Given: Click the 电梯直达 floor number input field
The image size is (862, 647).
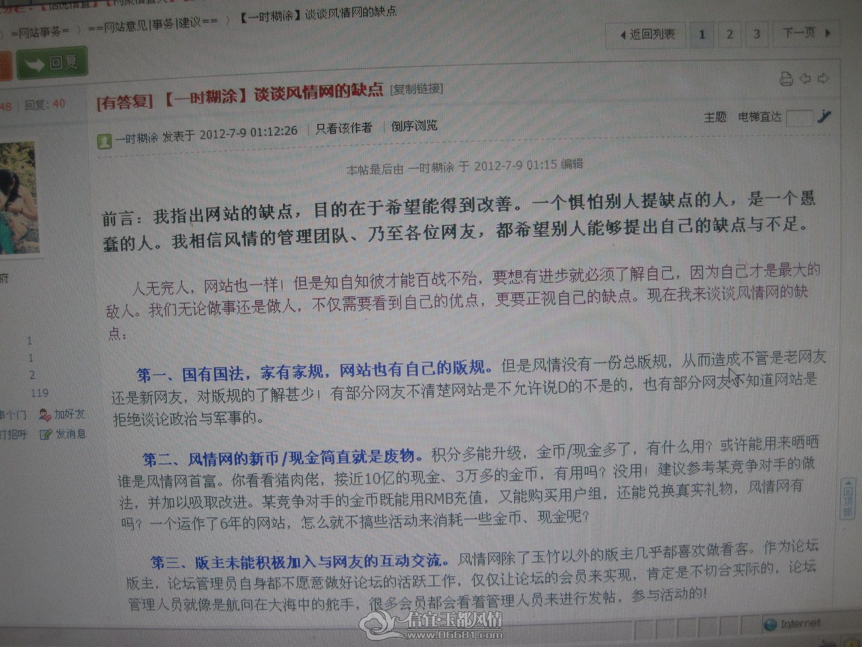Looking at the screenshot, I should [799, 118].
